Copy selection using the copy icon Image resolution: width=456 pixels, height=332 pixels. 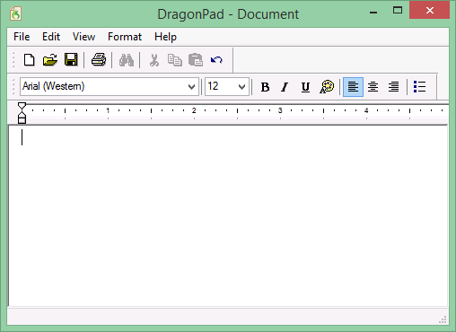tap(175, 60)
